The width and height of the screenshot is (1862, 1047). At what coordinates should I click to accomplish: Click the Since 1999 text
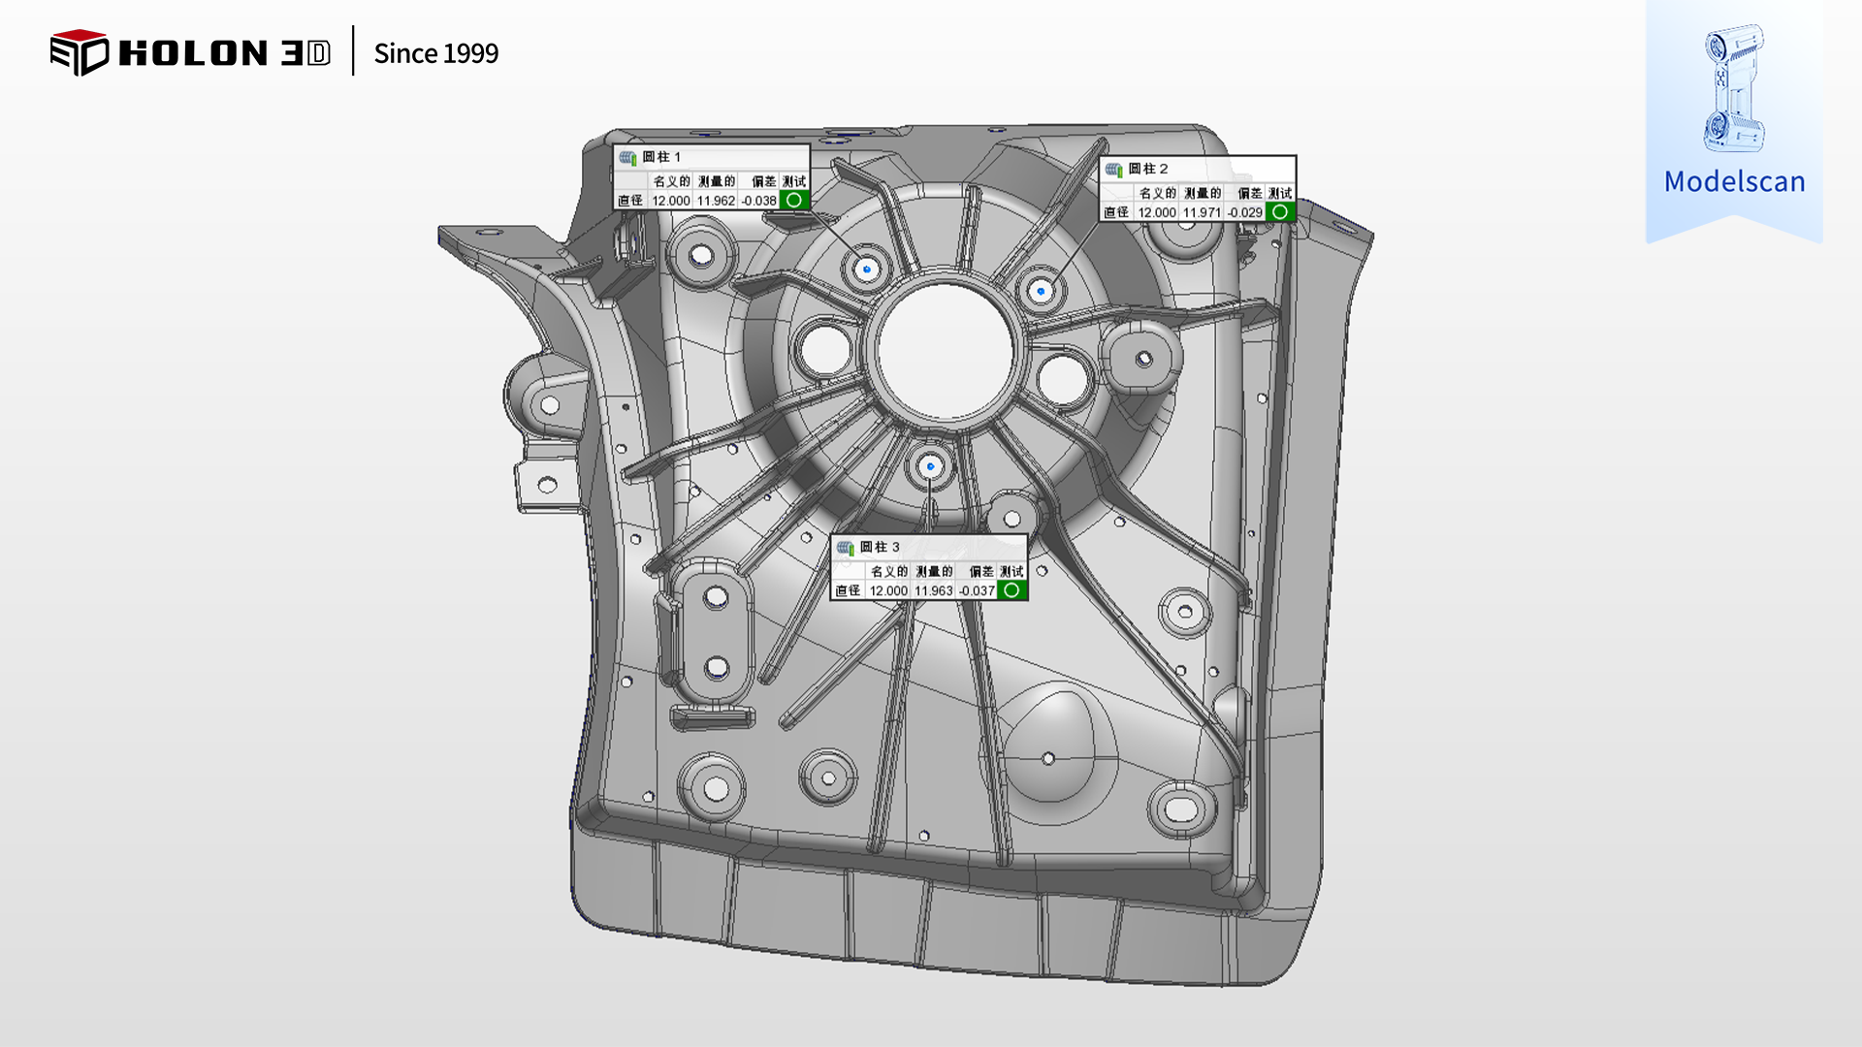(435, 53)
